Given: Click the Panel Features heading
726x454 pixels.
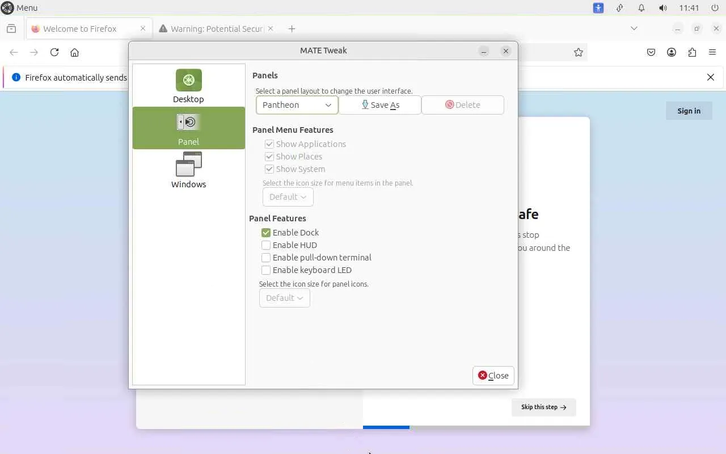Looking at the screenshot, I should 277,218.
